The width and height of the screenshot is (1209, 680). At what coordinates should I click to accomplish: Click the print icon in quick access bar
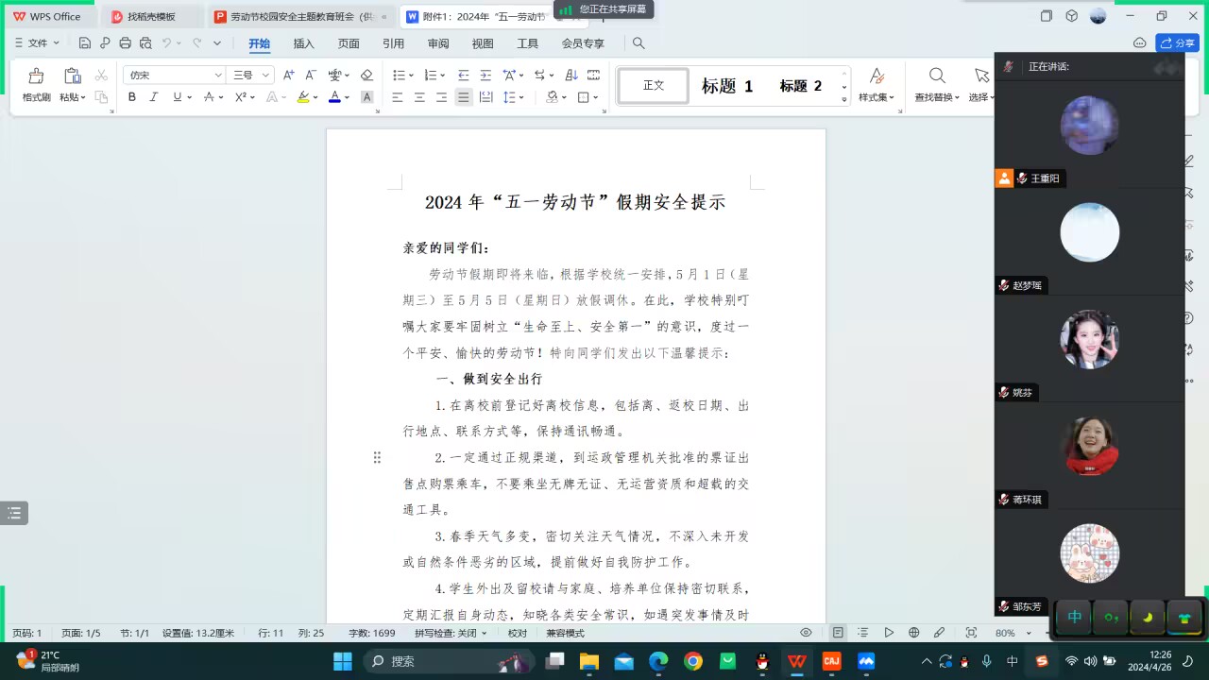click(x=125, y=43)
